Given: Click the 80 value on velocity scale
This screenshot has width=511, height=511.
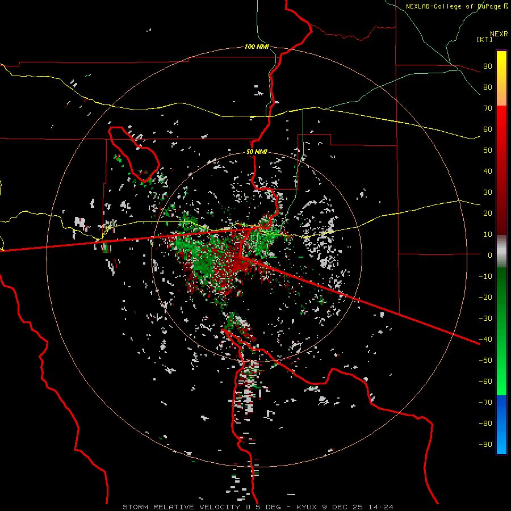Looking at the screenshot, I should (488, 87).
